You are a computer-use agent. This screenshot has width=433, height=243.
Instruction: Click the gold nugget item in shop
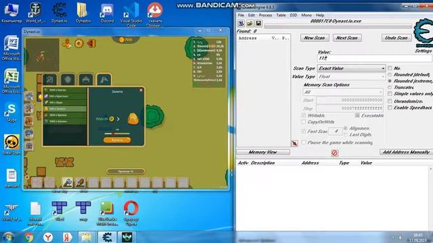pos(133,119)
